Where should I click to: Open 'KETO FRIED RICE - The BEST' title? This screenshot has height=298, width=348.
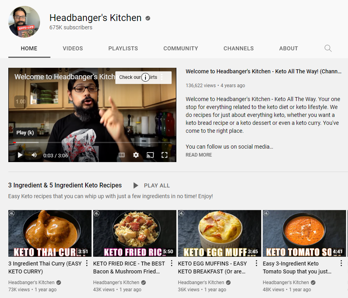tap(129, 267)
